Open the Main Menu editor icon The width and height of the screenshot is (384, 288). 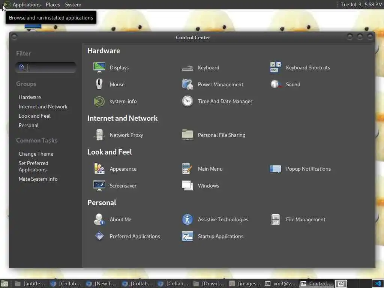point(187,169)
